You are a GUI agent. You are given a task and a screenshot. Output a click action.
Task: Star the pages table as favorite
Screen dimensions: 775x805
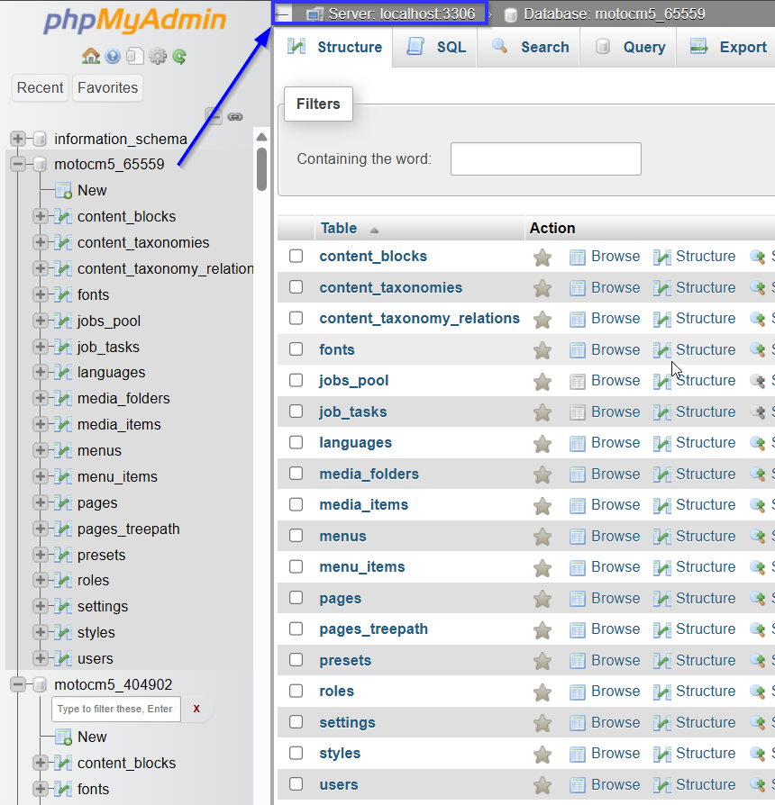(542, 599)
